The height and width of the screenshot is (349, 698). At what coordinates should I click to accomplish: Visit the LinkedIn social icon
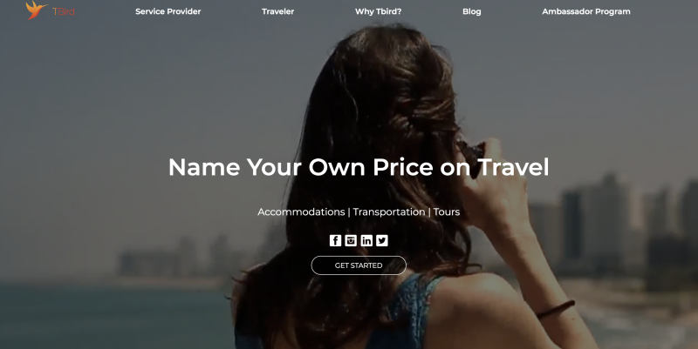(366, 240)
